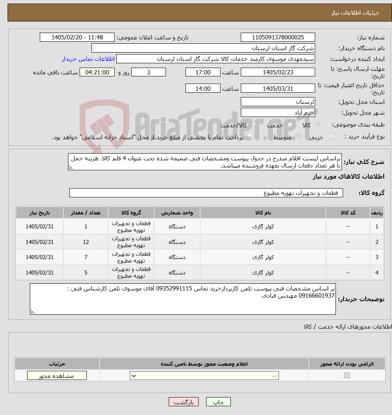This screenshot has height=415, width=392.
Task: Click the اطلاعات کالاهای مورد نیاز heading
Action: tap(348, 177)
